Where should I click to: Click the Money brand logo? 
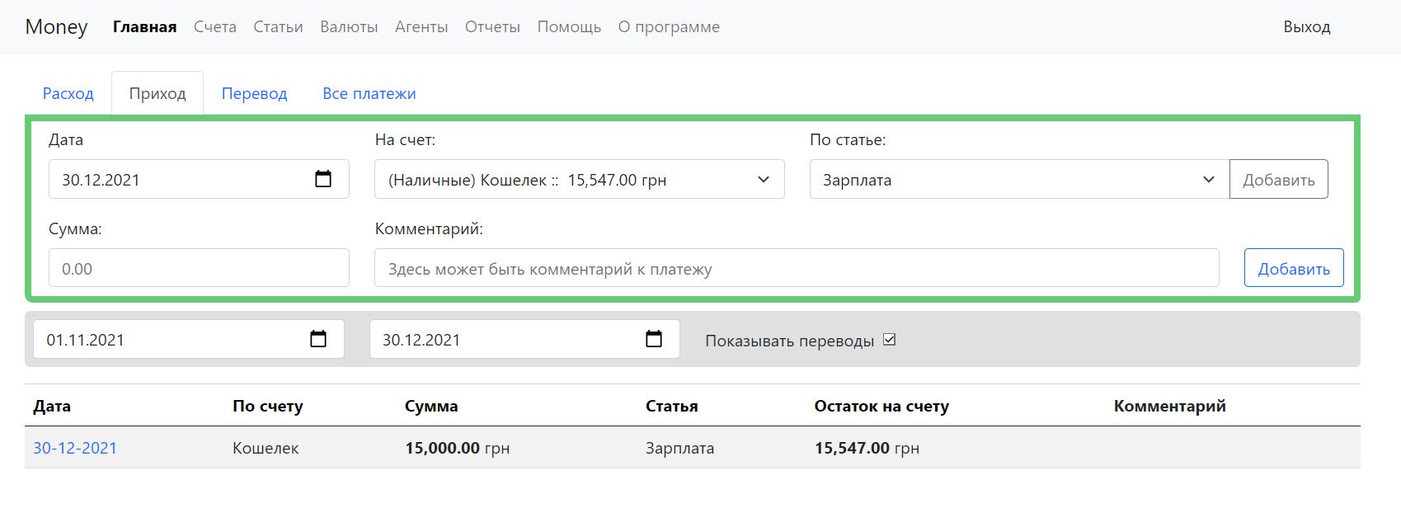pyautogui.click(x=56, y=26)
